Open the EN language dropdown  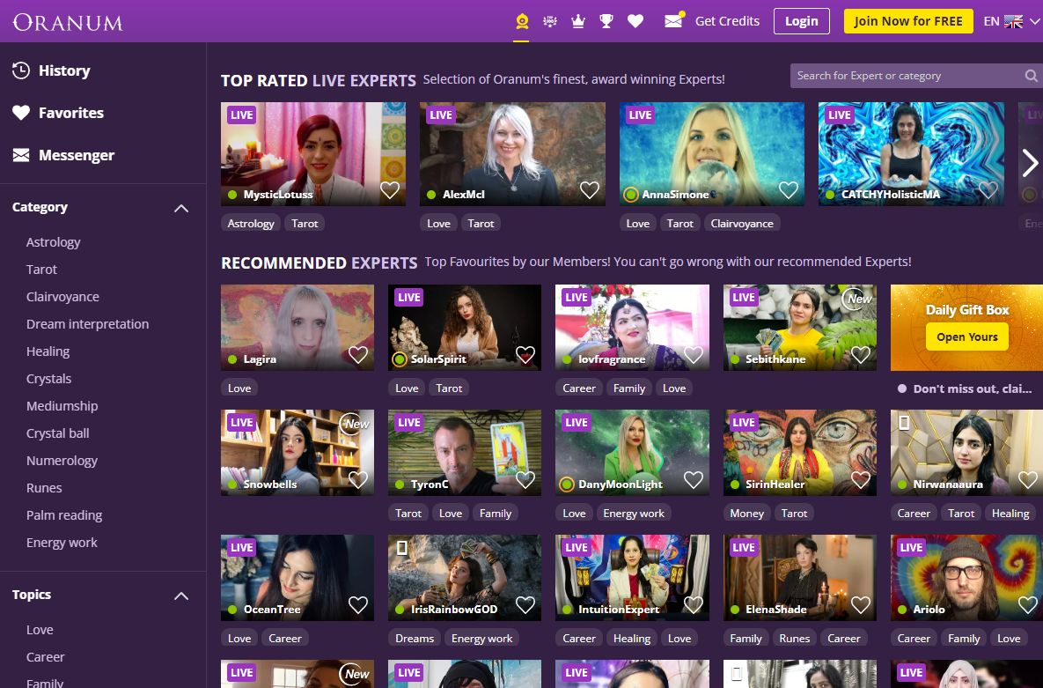click(1011, 21)
